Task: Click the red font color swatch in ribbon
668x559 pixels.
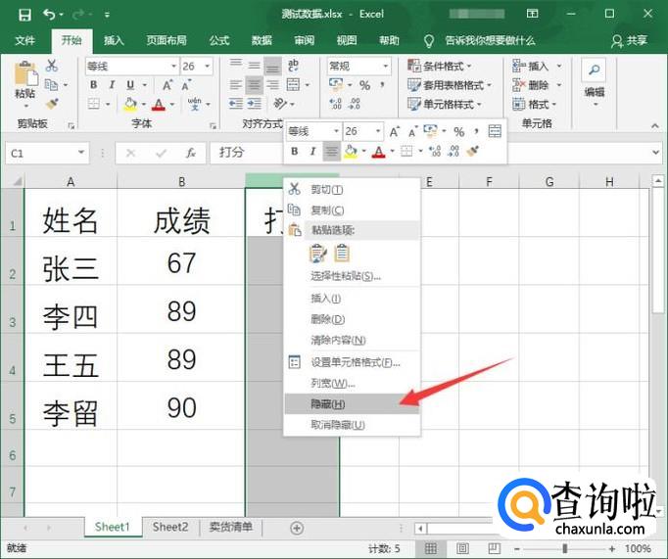Action: (x=160, y=104)
